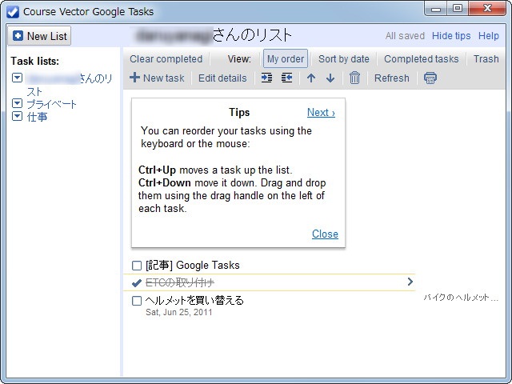This screenshot has height=384, width=512.
Task: Go to the Next tip
Action: pyautogui.click(x=321, y=112)
